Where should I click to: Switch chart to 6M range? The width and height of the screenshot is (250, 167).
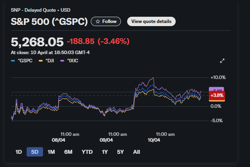coord(68,152)
